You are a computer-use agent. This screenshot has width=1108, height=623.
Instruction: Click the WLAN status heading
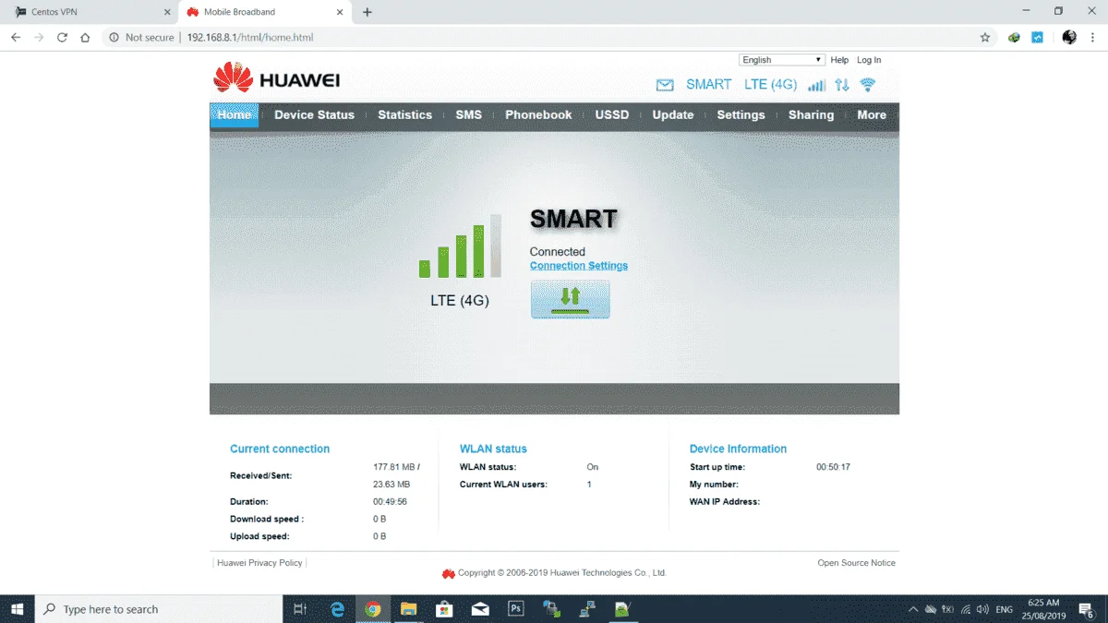click(x=493, y=449)
